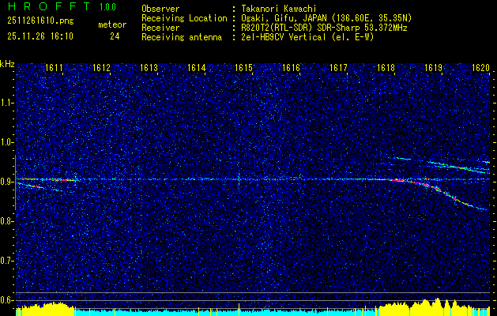The image size is (497, 316).
Task: Click the R820T2(RTL-SDR) receiver description
Action: tap(324, 28)
